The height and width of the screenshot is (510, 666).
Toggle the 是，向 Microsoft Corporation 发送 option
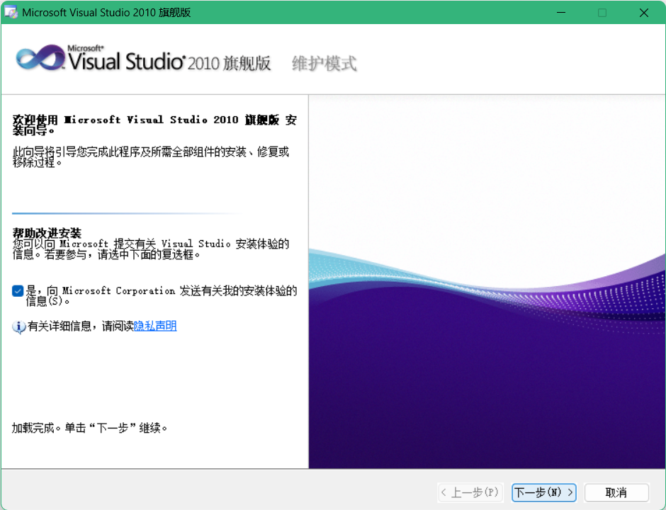(x=18, y=290)
